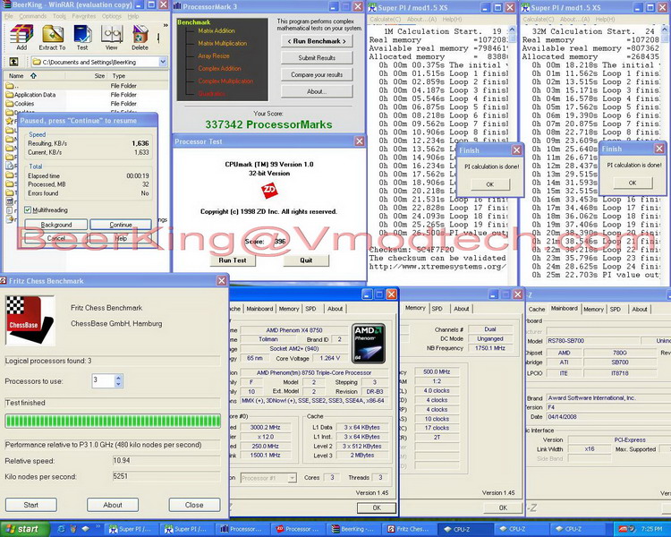Screen dimensions: 671x537
Task: Click OK in the CPU-Z CPU window
Action: tap(377, 507)
